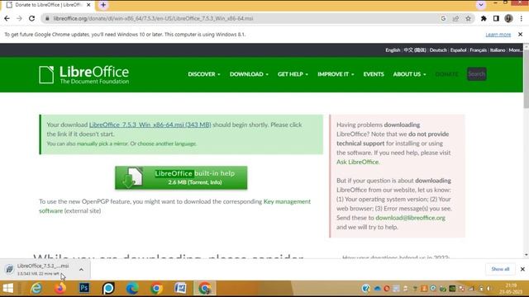Open the EVENTS page
This screenshot has height=297, width=529.
pos(374,74)
